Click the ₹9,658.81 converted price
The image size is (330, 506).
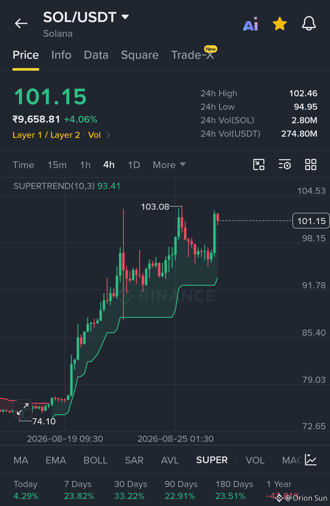tap(36, 119)
